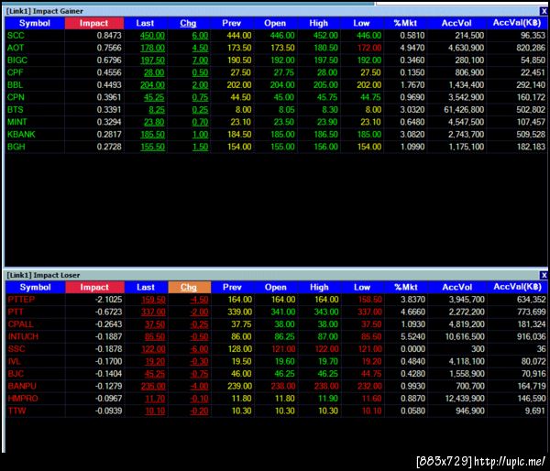Click BIGC last price 197.50
The height and width of the screenshot is (471, 550).
(x=152, y=60)
